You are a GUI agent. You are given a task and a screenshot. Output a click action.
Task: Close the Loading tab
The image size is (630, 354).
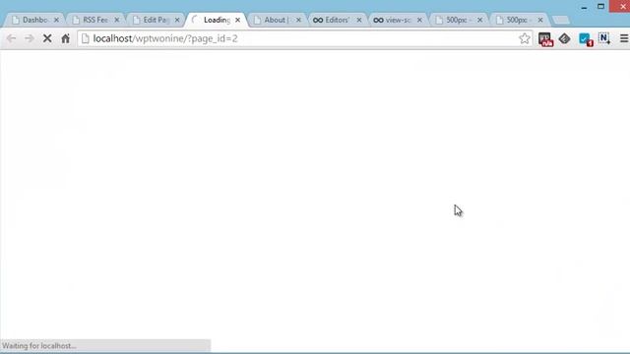click(x=238, y=20)
